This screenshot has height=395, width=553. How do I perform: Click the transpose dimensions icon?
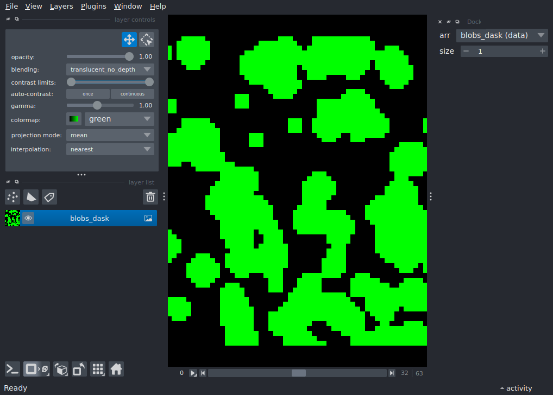pos(79,369)
